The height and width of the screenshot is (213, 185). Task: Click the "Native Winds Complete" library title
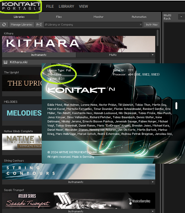click(x=18, y=131)
